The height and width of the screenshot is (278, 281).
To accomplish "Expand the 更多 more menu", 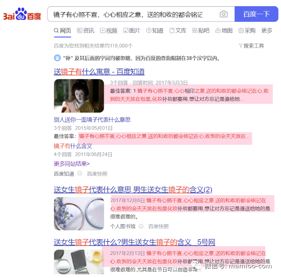I will coord(266,31).
